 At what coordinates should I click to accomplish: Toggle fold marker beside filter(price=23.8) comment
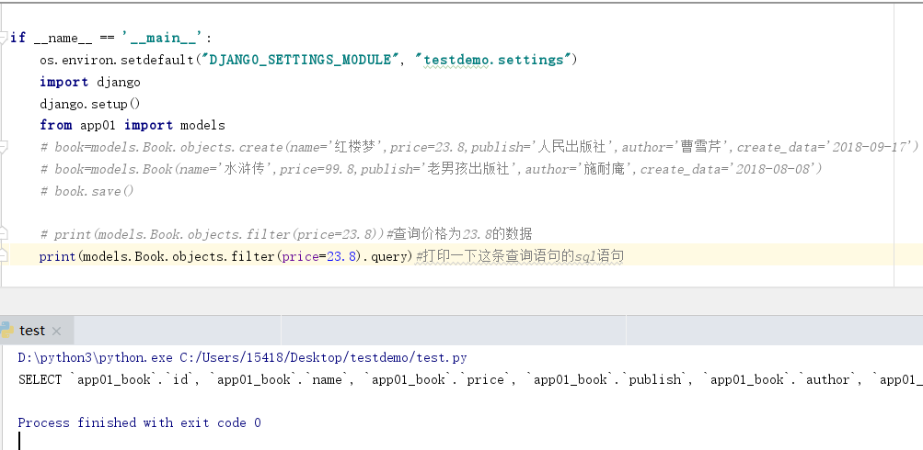coord(4,234)
